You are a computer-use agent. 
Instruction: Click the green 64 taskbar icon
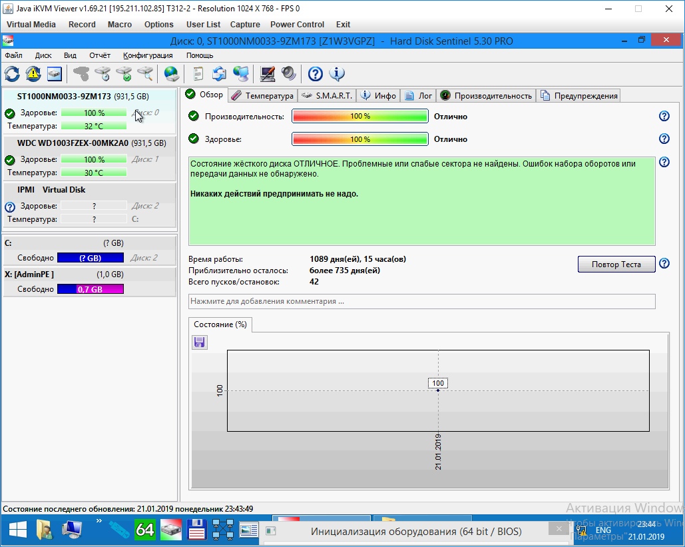click(x=144, y=530)
